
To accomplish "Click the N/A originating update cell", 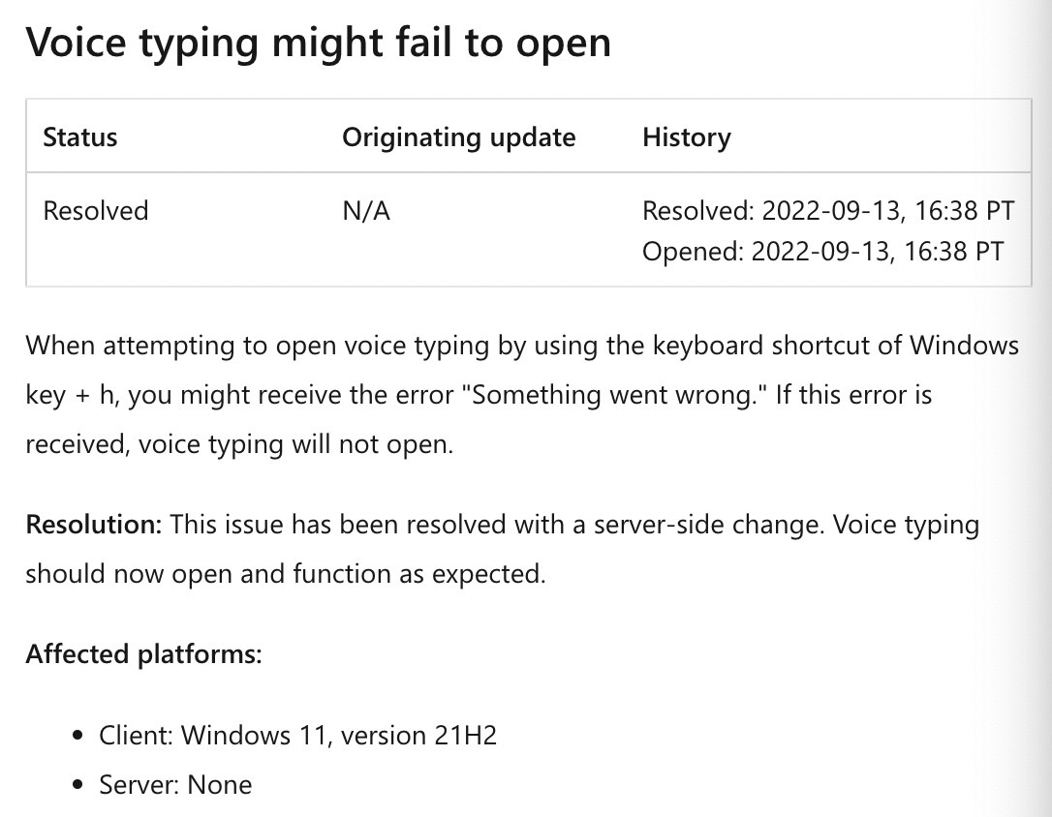I will coord(365,210).
